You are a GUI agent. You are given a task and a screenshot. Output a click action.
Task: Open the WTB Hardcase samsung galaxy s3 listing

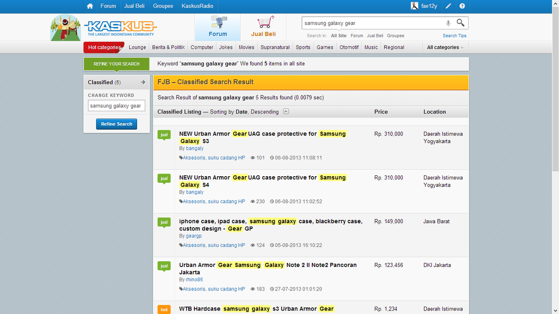pyautogui.click(x=257, y=309)
